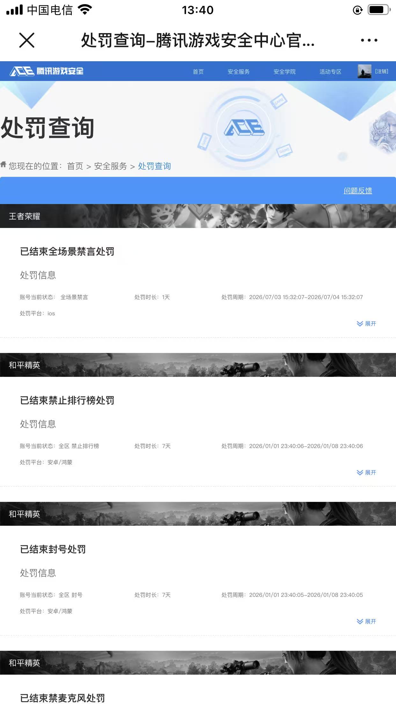Click the ACE 腾讯游戏安全 logo
The height and width of the screenshot is (704, 396).
pos(47,71)
